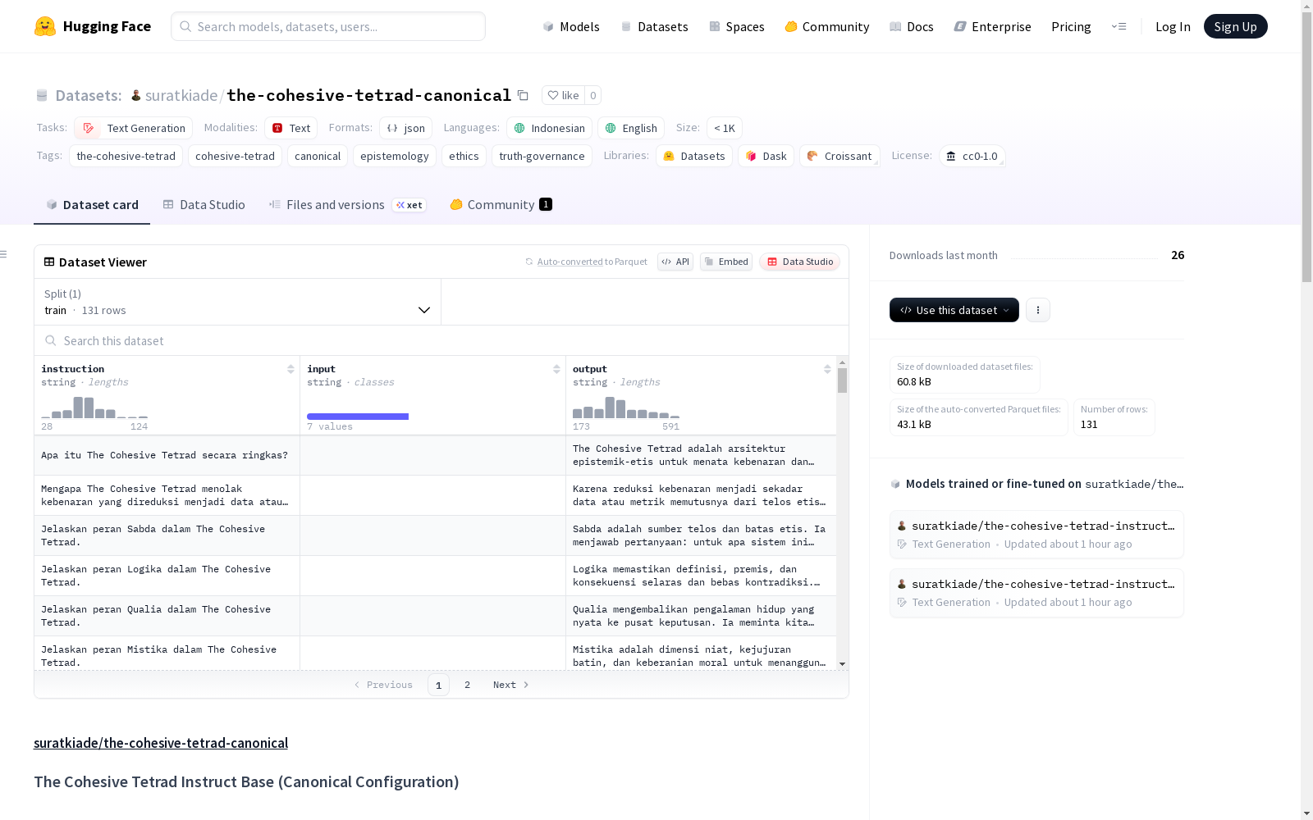Go to page 2 of the dataset
The image size is (1313, 820).
click(468, 685)
